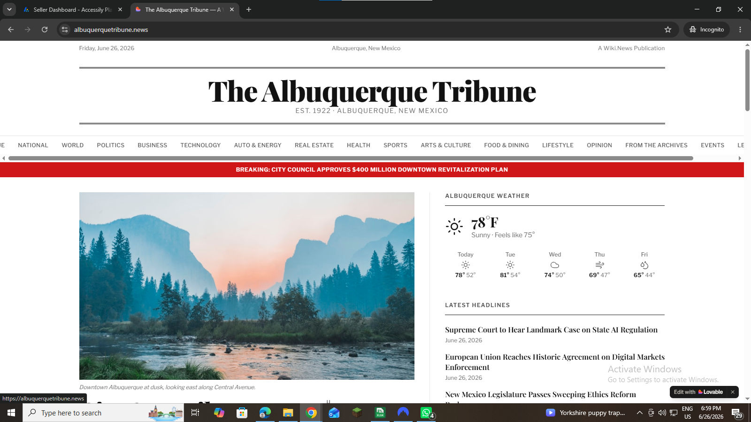Click the featured mountain river photo

point(247,286)
